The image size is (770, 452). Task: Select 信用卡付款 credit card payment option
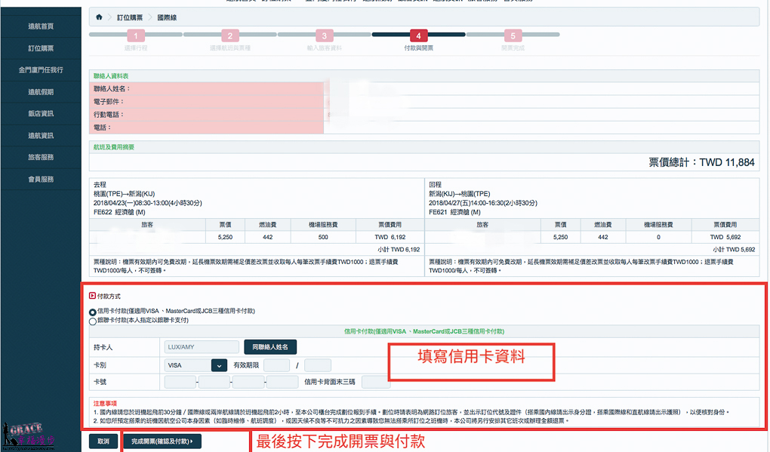[92, 312]
